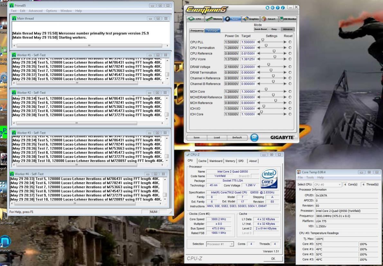Increase CPU Vcore with right arrow
This screenshot has width=383, height=266.
285,59
